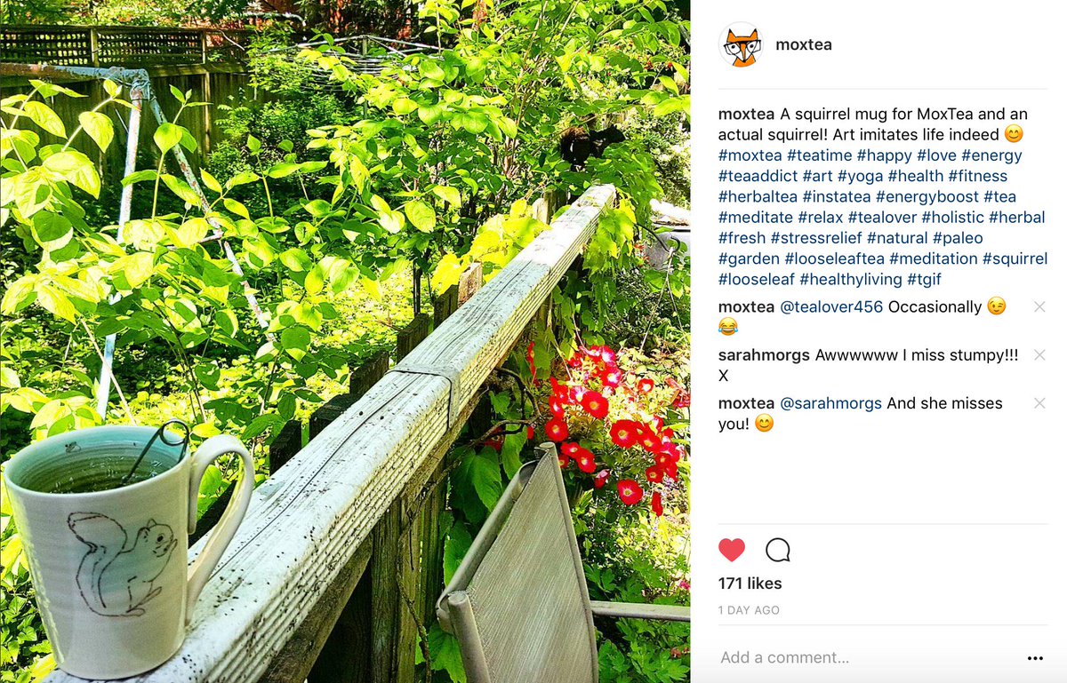Viewport: 1067px width, 683px height.
Task: Open the #looseleaftea hashtag
Action: 834,258
